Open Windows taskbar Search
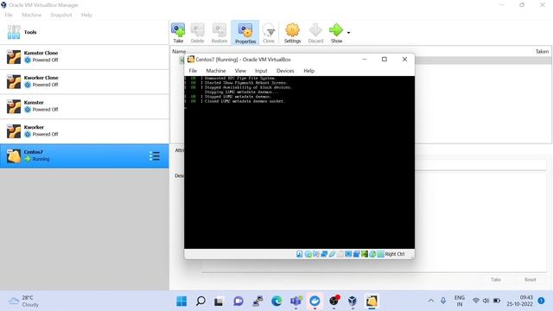Viewport: 553px width, 311px height. 200,301
